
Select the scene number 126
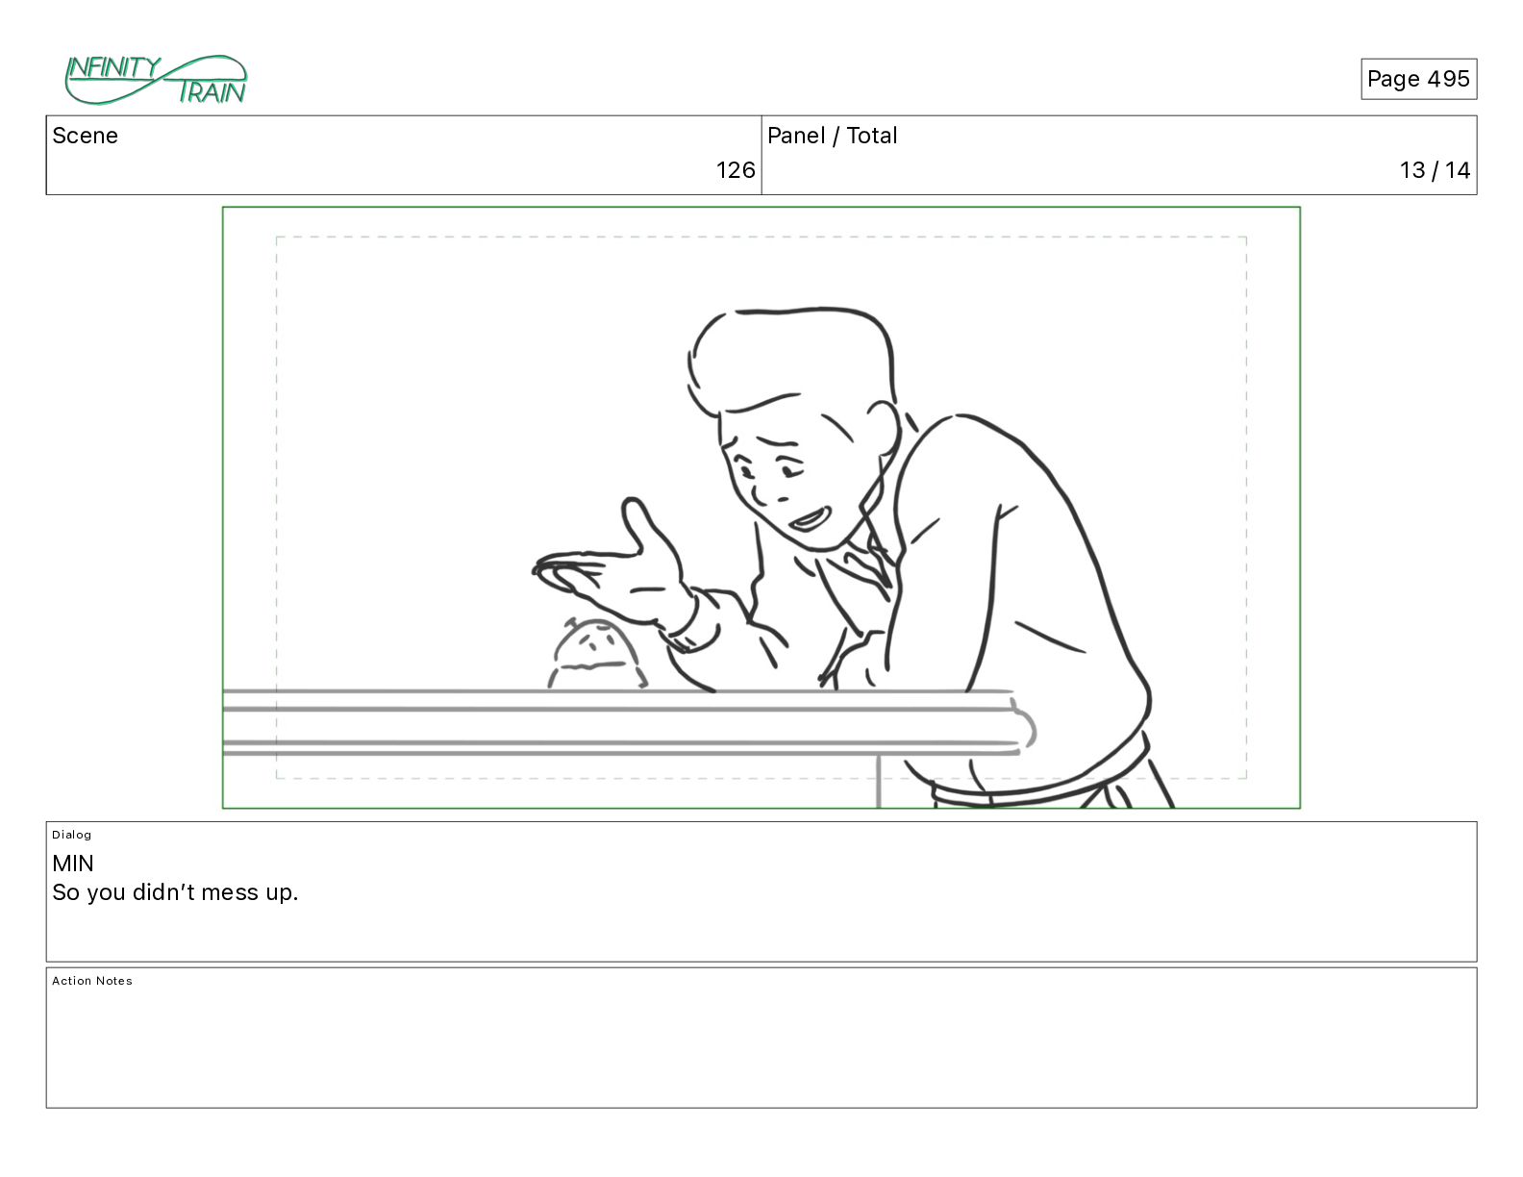click(x=736, y=170)
